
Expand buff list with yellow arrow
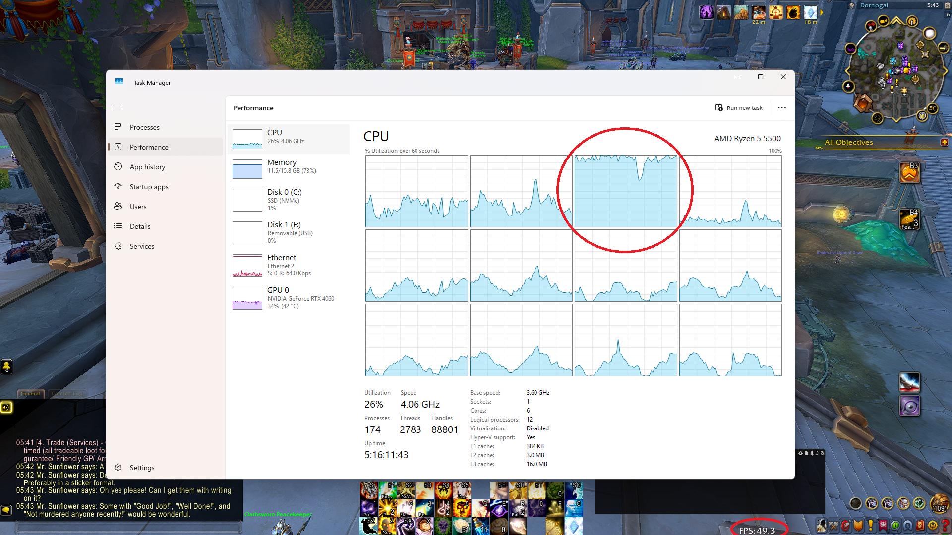[822, 12]
